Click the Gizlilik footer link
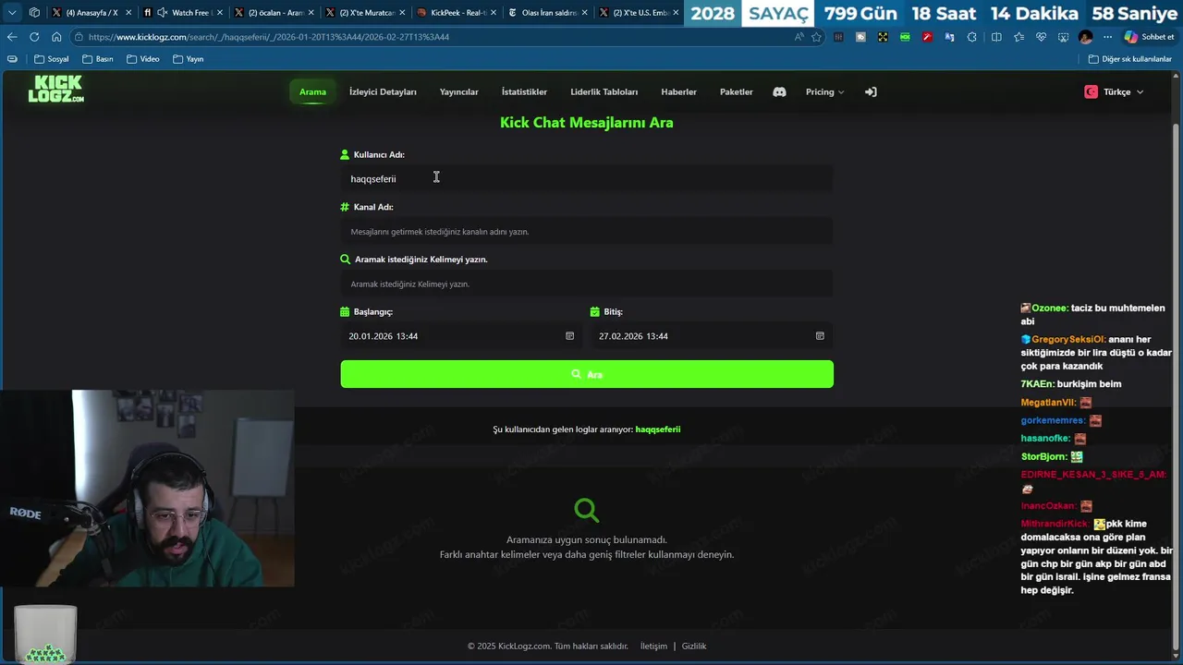The height and width of the screenshot is (665, 1183). tap(694, 647)
